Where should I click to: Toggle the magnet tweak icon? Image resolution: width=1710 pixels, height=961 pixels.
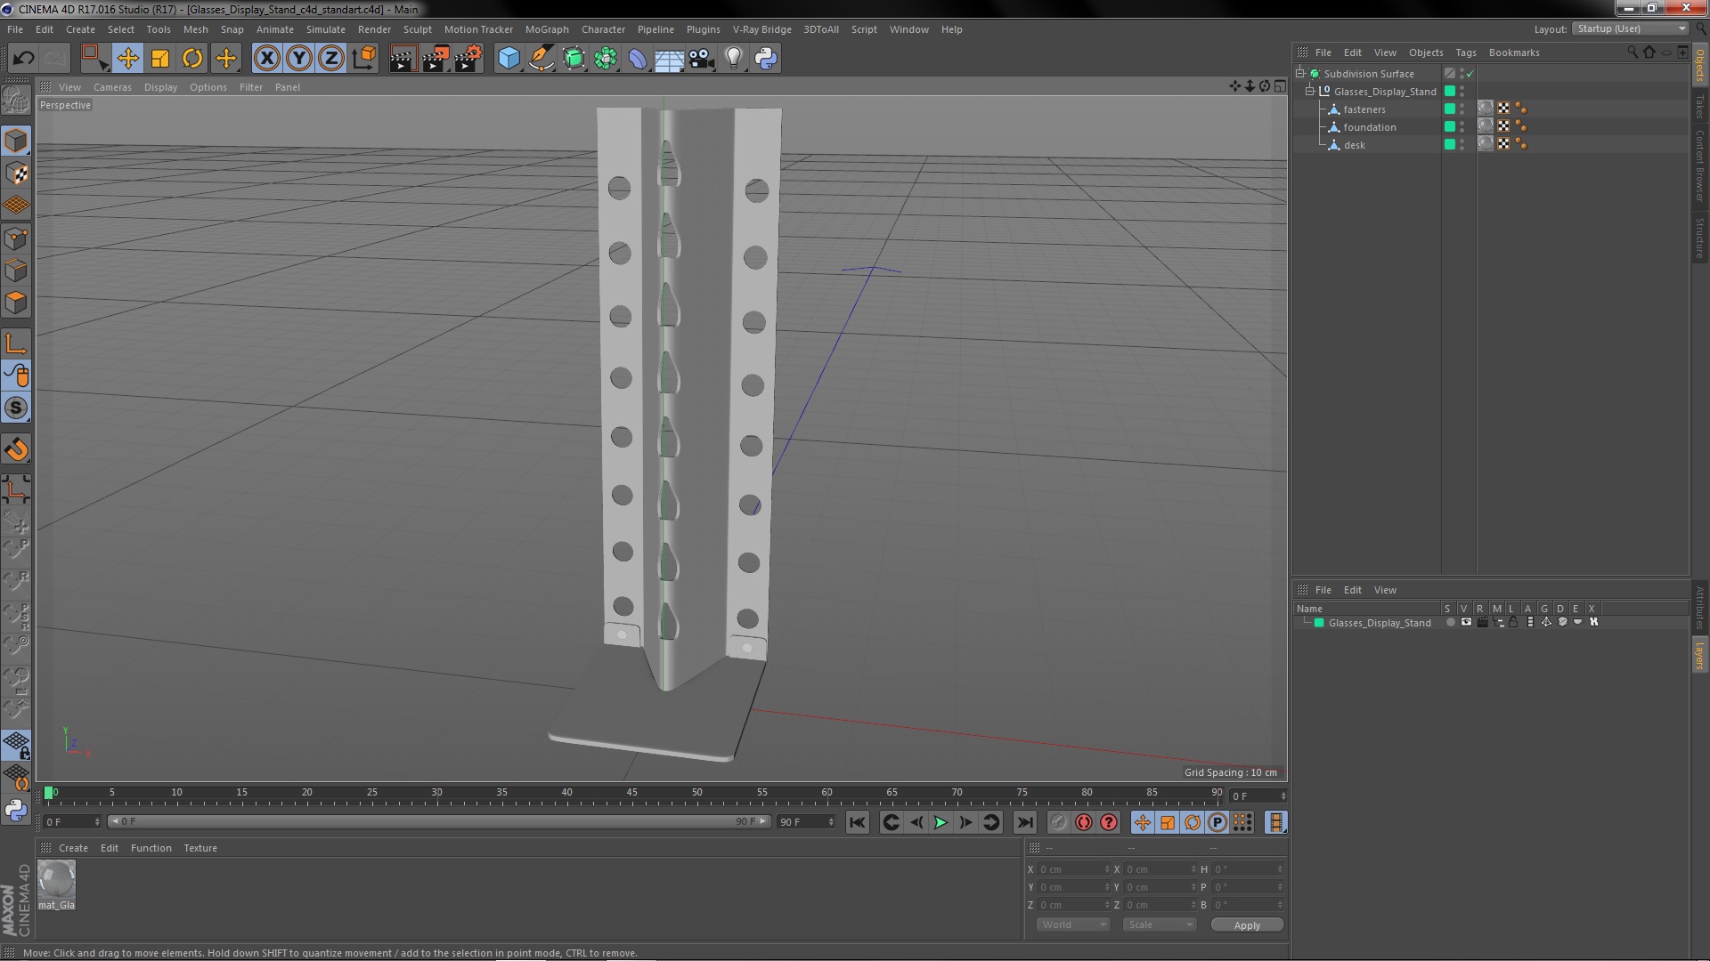[x=16, y=449]
